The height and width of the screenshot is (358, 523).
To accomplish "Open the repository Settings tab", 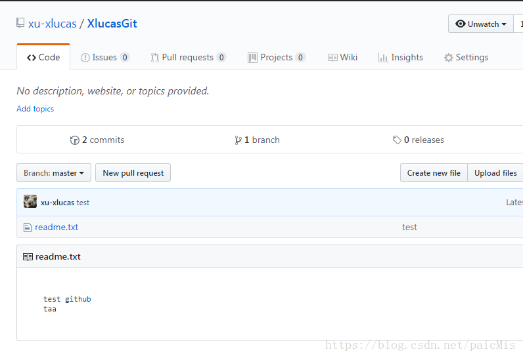I will (466, 57).
